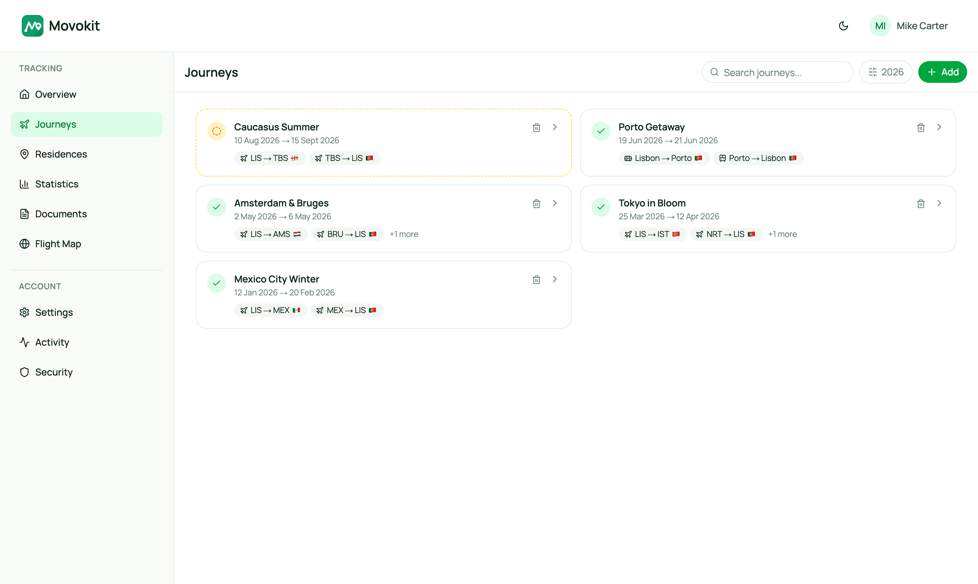Open the Porto Getaway title
Viewport: 978px width, 584px height.
pyautogui.click(x=651, y=127)
